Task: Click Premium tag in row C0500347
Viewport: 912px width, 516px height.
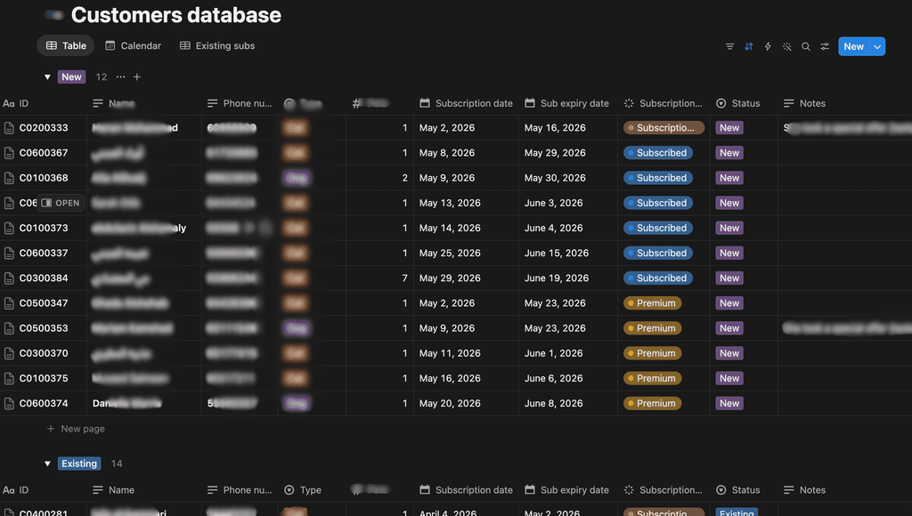Action: (x=652, y=302)
